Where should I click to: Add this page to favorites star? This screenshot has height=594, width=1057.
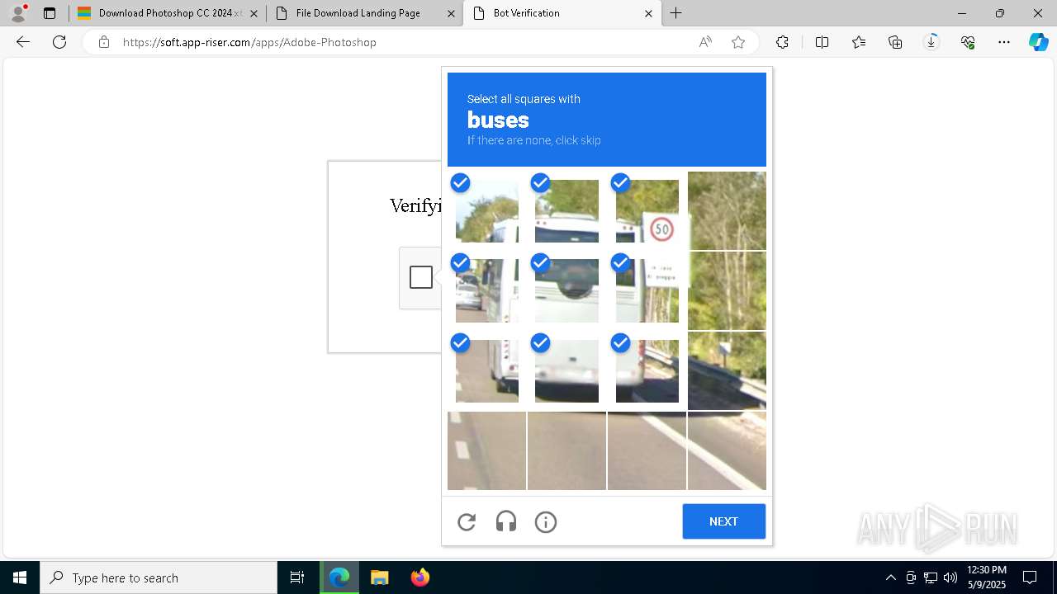738,42
